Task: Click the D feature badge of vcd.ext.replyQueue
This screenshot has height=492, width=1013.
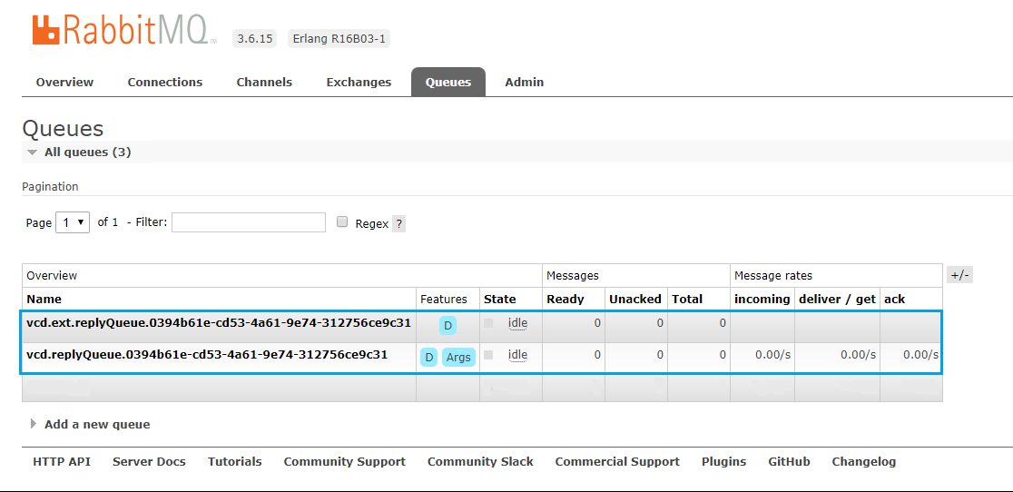Action: pos(447,325)
